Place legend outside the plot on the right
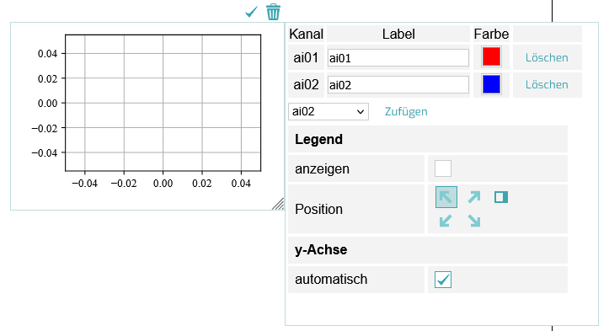This screenshot has width=609, height=331. (x=501, y=197)
